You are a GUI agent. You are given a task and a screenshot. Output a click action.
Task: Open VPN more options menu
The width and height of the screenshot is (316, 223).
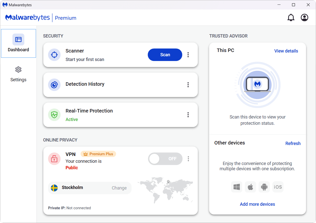click(188, 159)
